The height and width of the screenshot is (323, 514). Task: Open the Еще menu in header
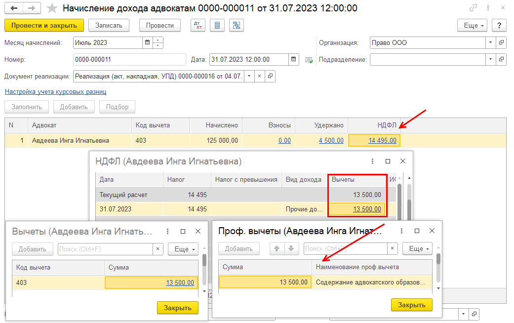pyautogui.click(x=473, y=25)
